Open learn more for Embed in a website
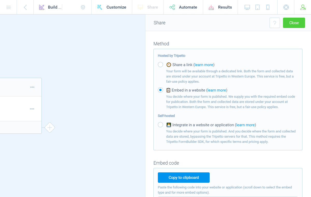Image resolution: width=311 pixels, height=197 pixels. coord(217,90)
